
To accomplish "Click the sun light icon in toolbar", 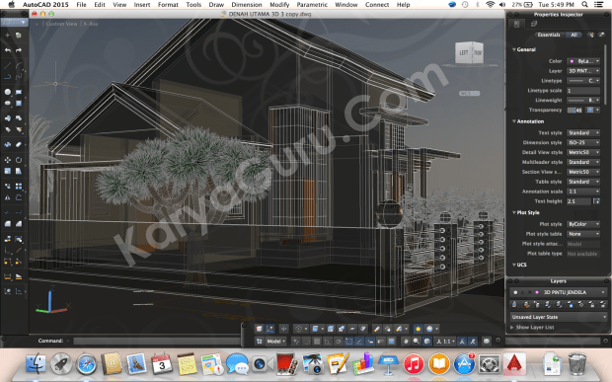I will [x=418, y=329].
